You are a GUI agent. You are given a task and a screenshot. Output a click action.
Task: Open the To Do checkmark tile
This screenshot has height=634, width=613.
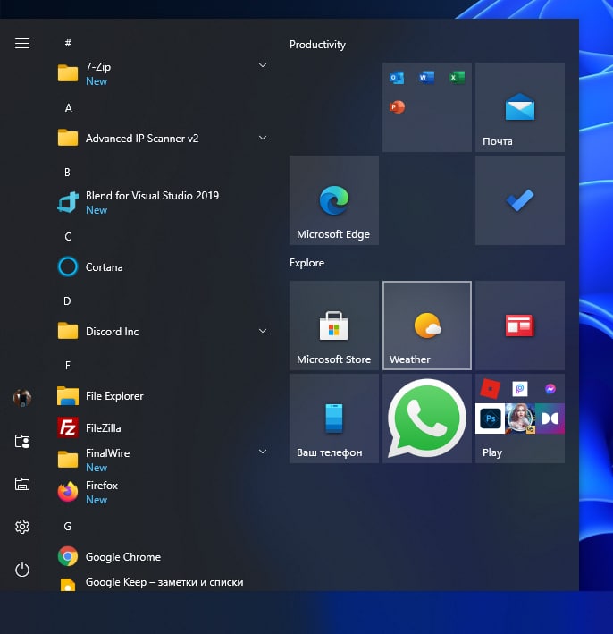[x=520, y=200]
